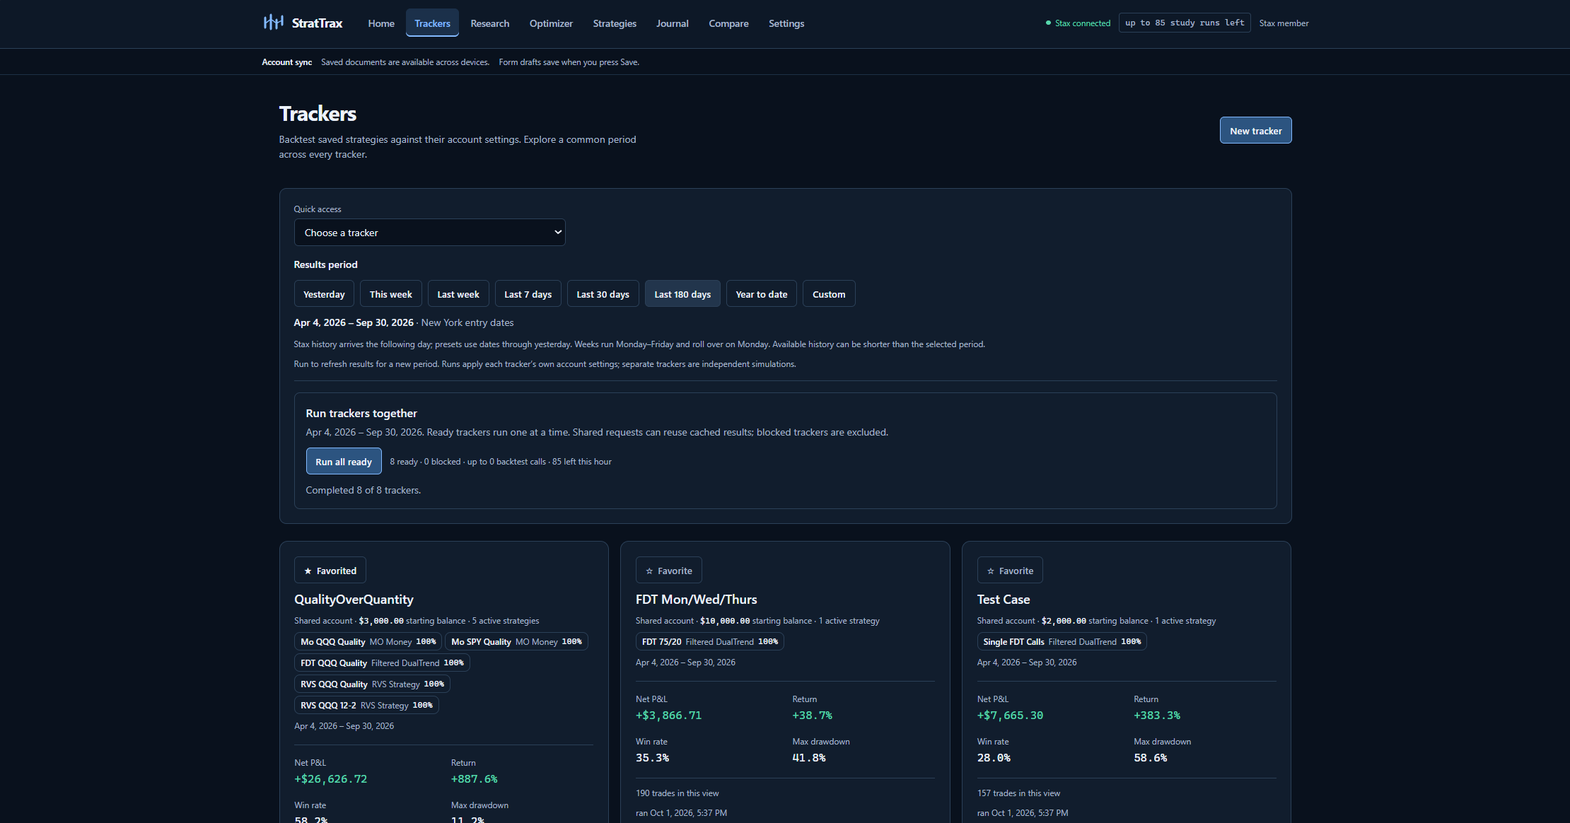Click the RVS QQQ 12-2 strategy chip
The width and height of the screenshot is (1570, 823).
366,706
